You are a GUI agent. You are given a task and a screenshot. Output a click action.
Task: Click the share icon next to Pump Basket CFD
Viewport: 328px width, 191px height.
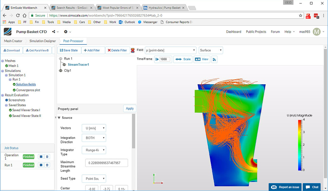(53, 32)
